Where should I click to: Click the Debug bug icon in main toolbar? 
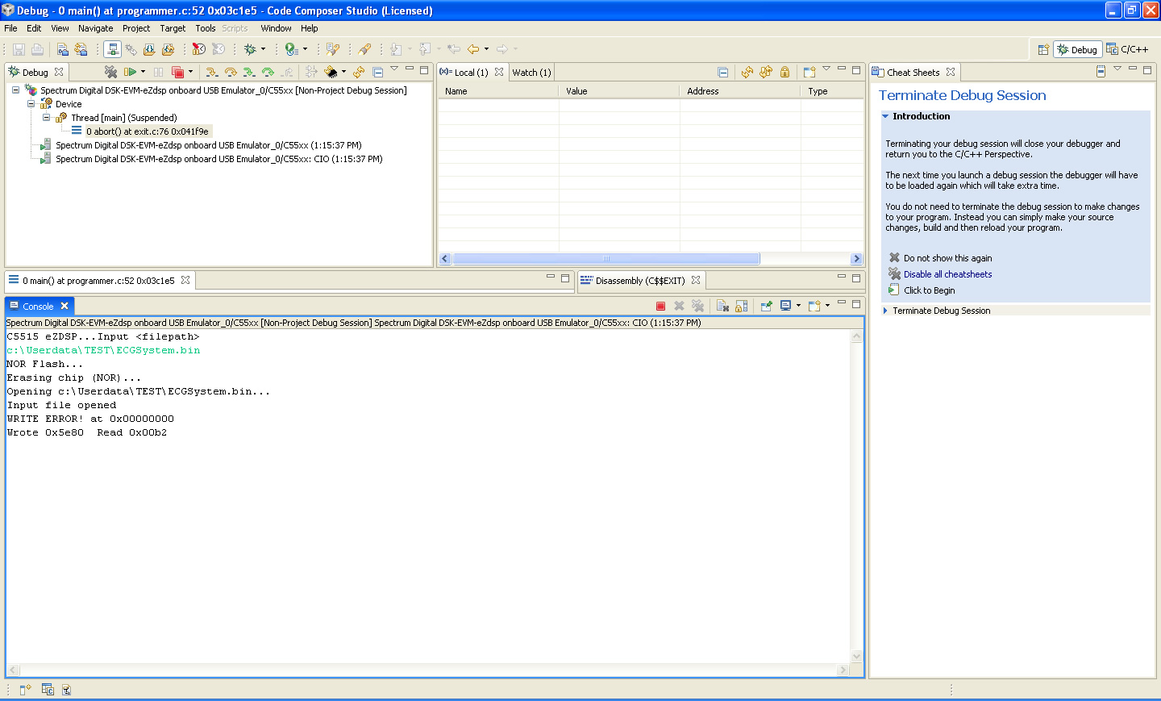tap(250, 49)
